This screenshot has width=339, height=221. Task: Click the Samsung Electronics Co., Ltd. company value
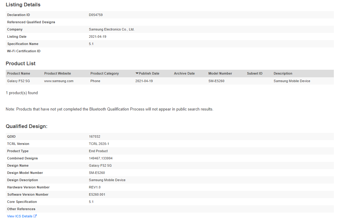click(x=111, y=29)
